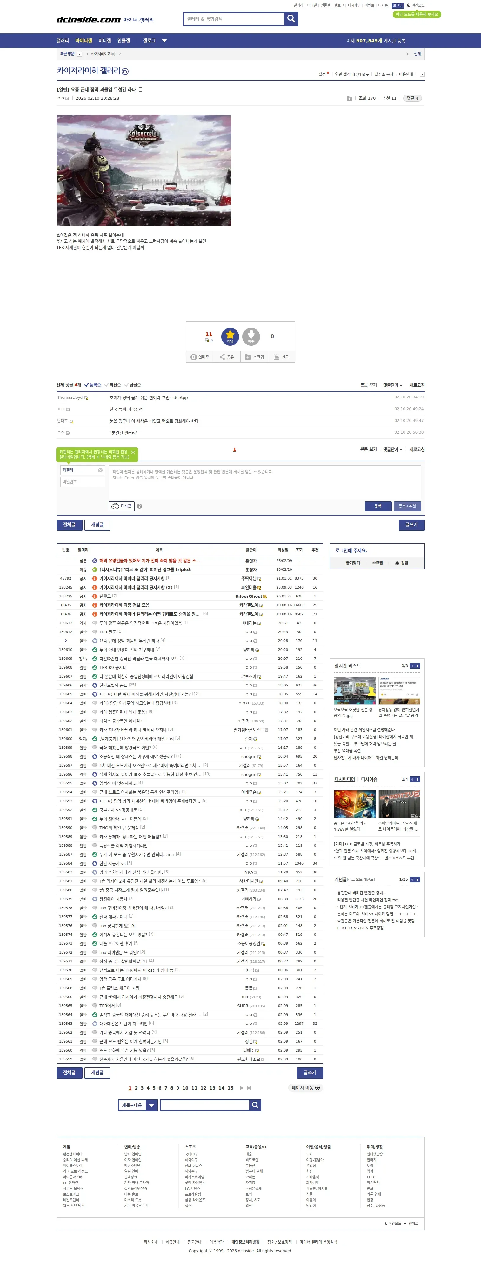The height and width of the screenshot is (1269, 481).
Task: Open 미니갤 in navigation bar
Action: point(105,41)
